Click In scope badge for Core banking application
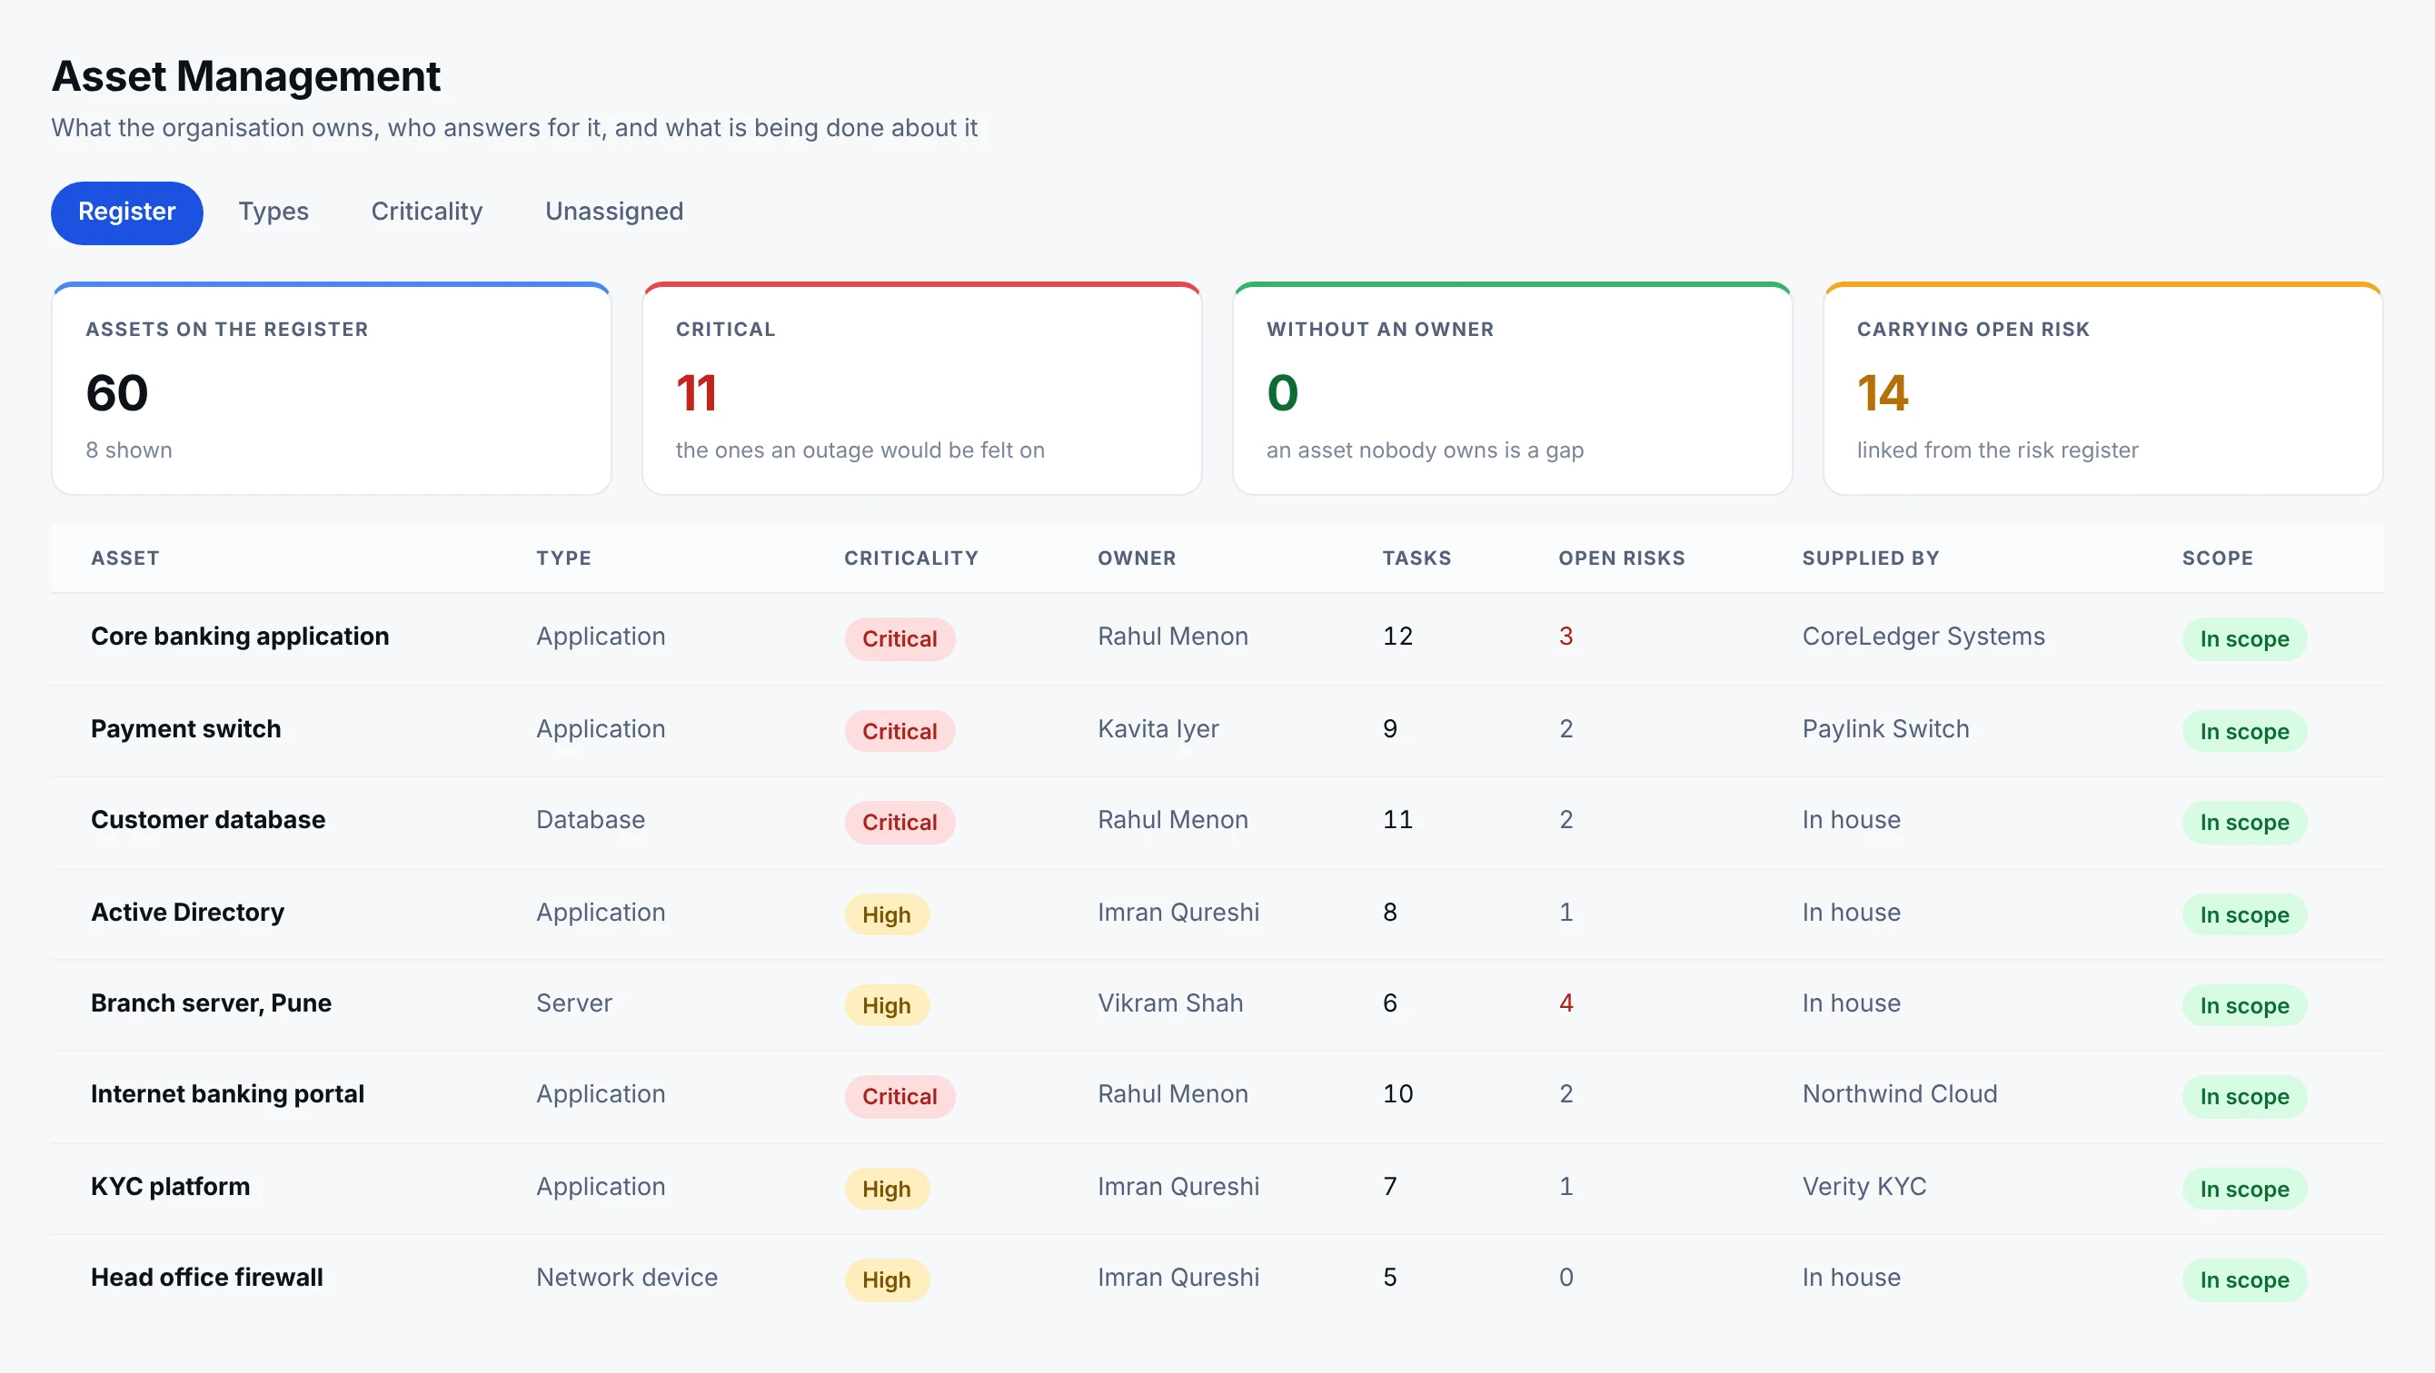Screen dimensions: 2435x1373 [2244, 638]
